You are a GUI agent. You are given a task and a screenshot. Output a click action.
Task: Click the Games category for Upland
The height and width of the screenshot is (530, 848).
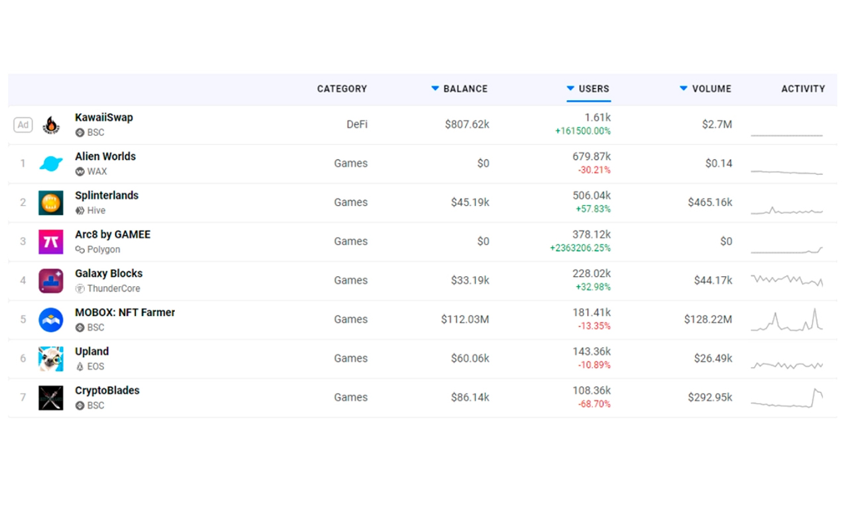pyautogui.click(x=350, y=358)
